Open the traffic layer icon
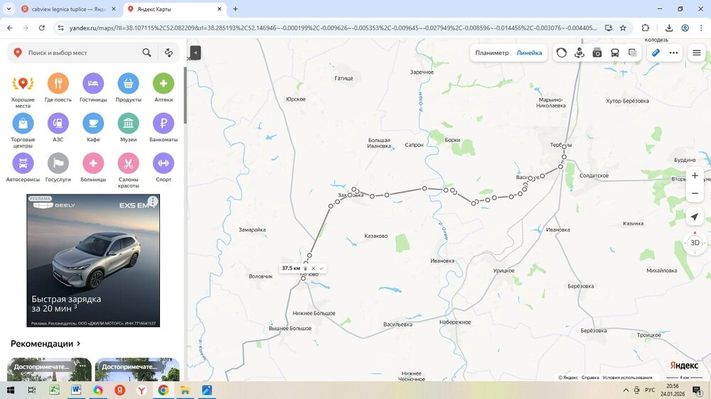711x399 pixels. tap(562, 53)
